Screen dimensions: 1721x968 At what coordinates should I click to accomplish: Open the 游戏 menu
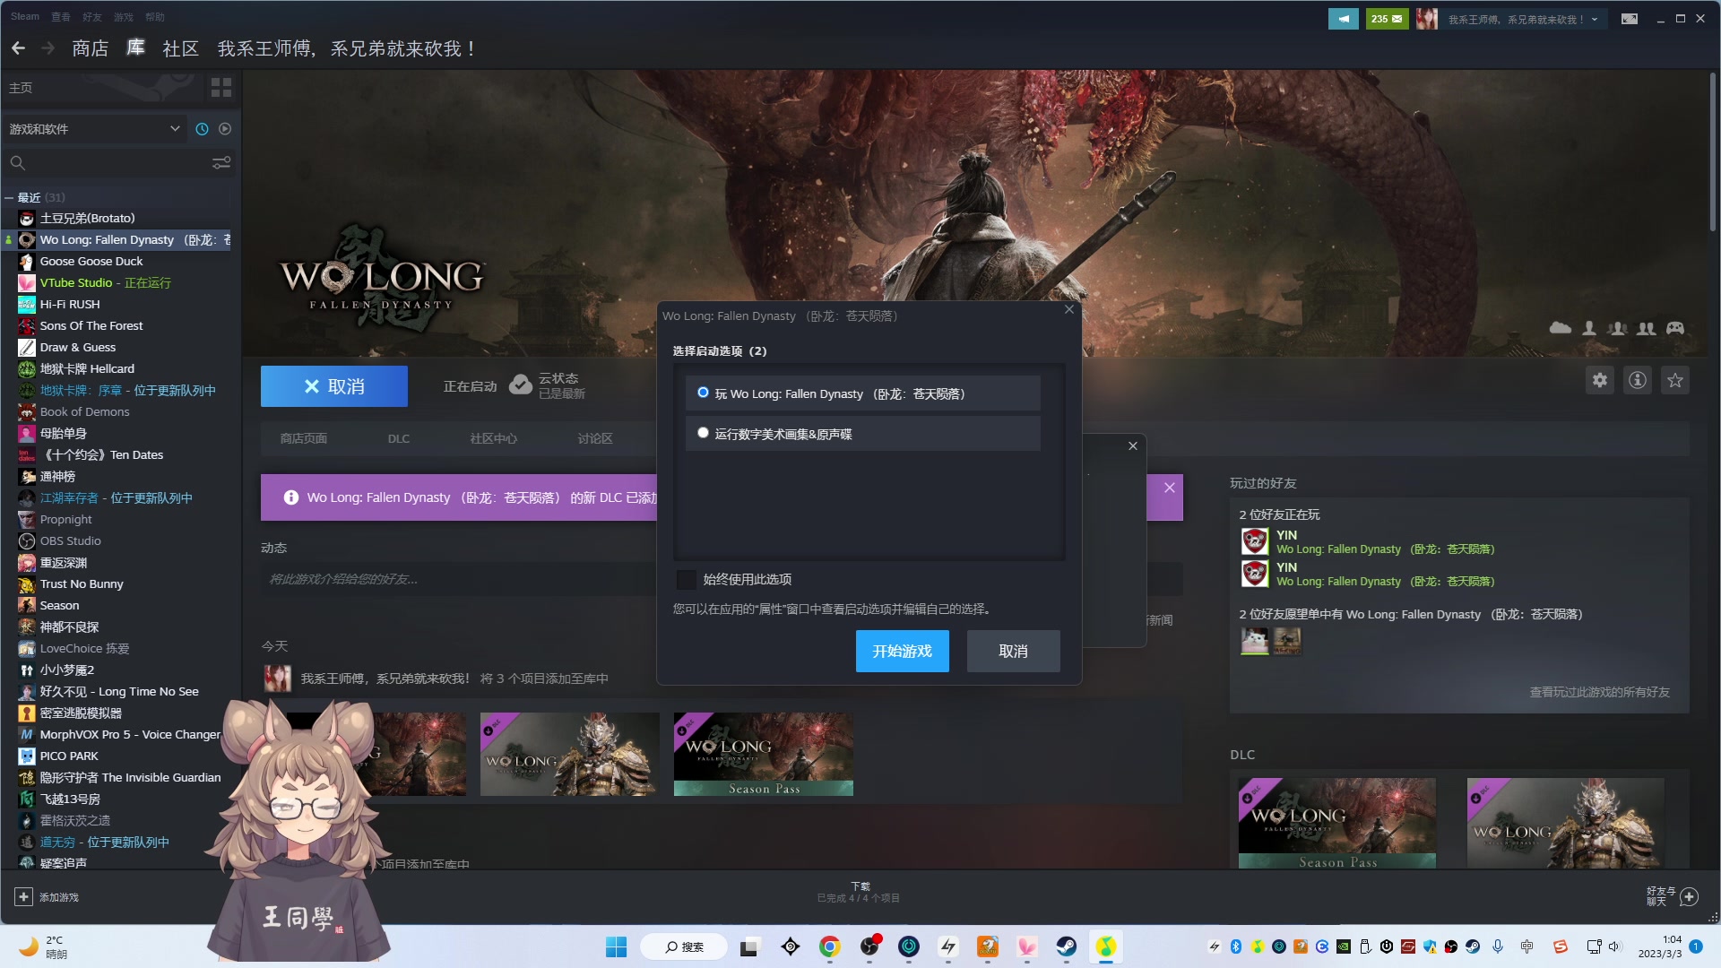[123, 16]
